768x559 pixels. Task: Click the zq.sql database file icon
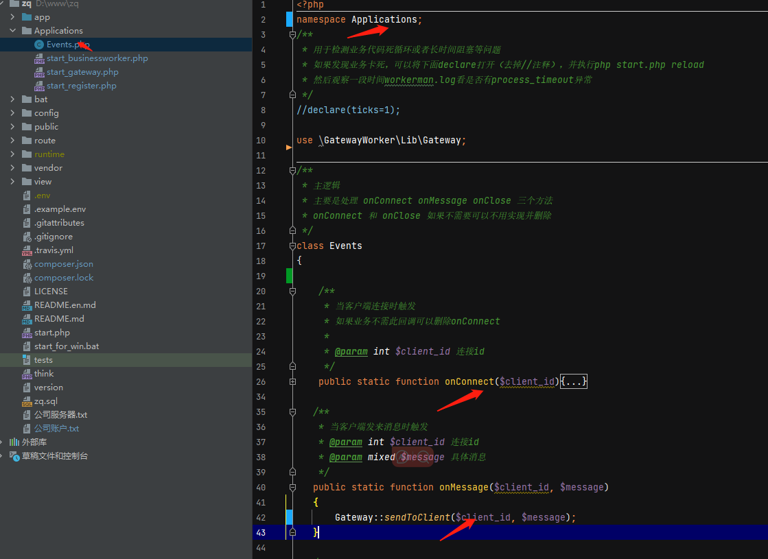(x=27, y=401)
